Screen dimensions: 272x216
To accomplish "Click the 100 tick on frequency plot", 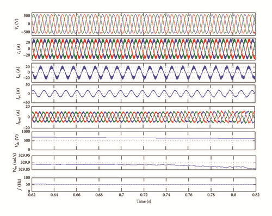I will 27,178.
